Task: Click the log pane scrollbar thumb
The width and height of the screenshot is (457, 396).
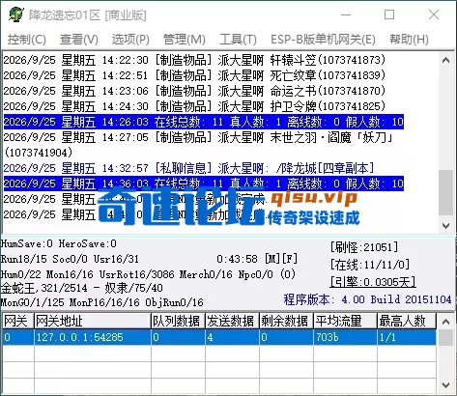Action: pos(446,192)
